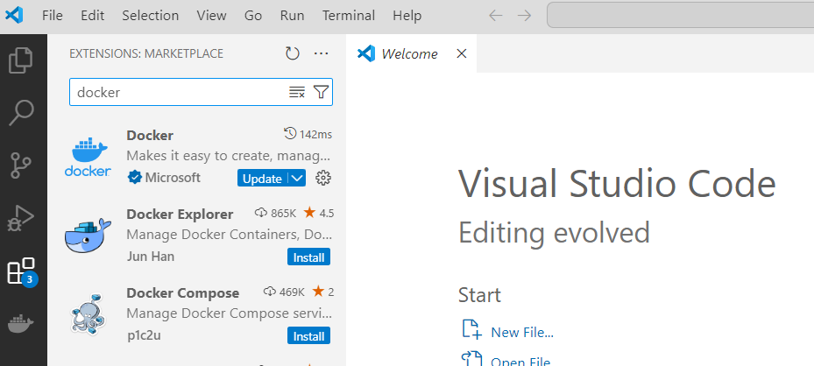This screenshot has width=814, height=366.
Task: Open the Edit menu
Action: point(92,16)
